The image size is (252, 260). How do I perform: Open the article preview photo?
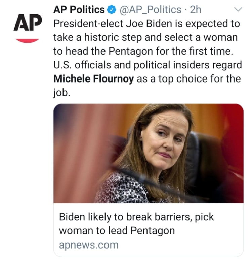tap(148, 153)
